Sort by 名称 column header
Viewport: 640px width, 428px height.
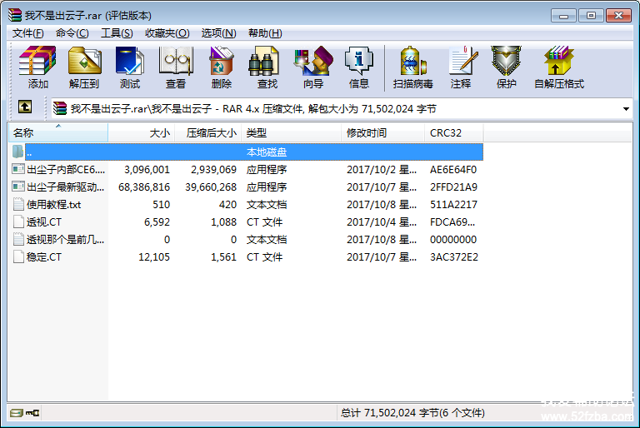(58, 132)
